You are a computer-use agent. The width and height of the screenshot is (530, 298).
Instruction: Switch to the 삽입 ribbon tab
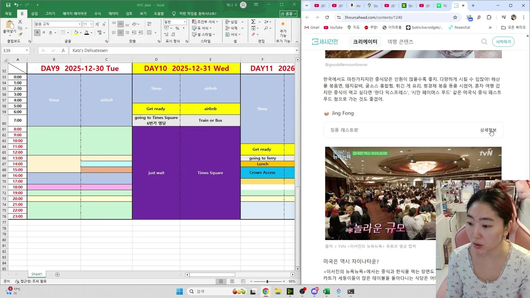(34, 14)
